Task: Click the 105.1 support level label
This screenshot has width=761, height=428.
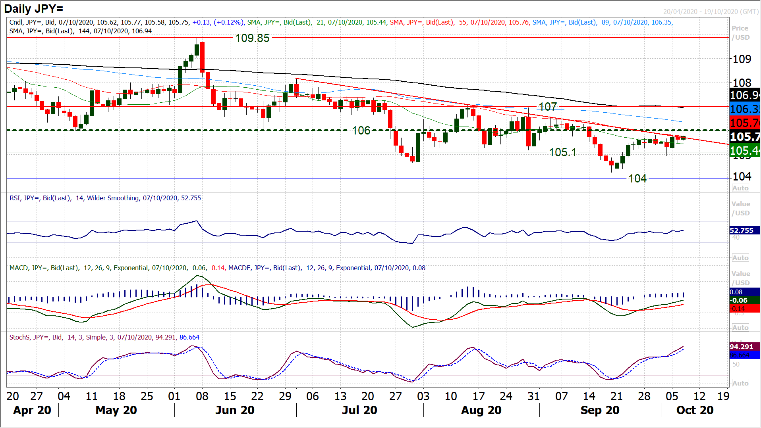Action: click(x=562, y=152)
